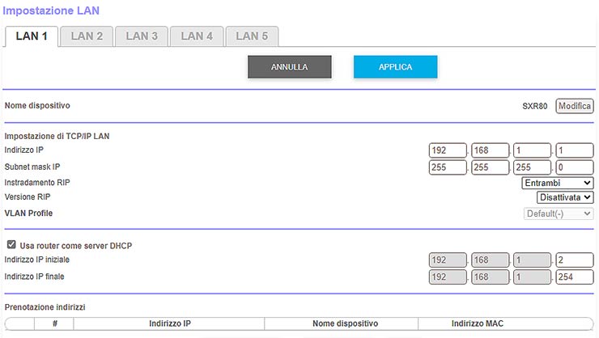Click first octet of Subnet mask IP
The height and width of the screenshot is (338, 599).
coord(448,167)
